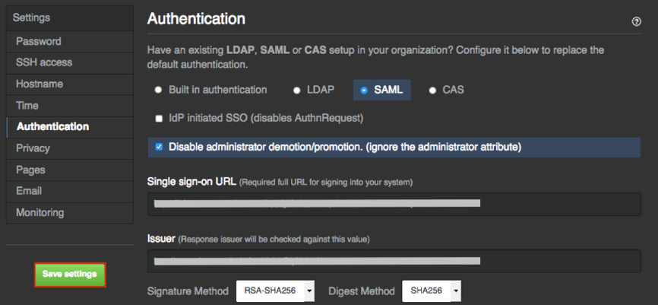Choose the LDAP authentication option

pyautogui.click(x=297, y=90)
